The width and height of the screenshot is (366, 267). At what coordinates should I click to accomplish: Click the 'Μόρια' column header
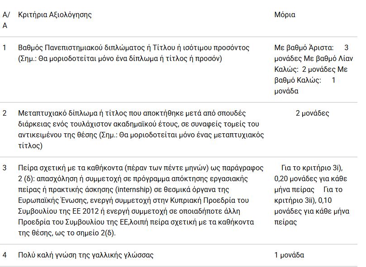pos(285,15)
